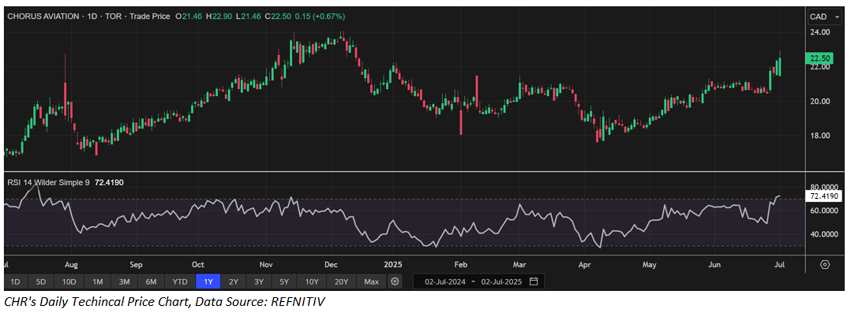Select the 6M time range button
This screenshot has height=313, width=851.
pos(151,282)
